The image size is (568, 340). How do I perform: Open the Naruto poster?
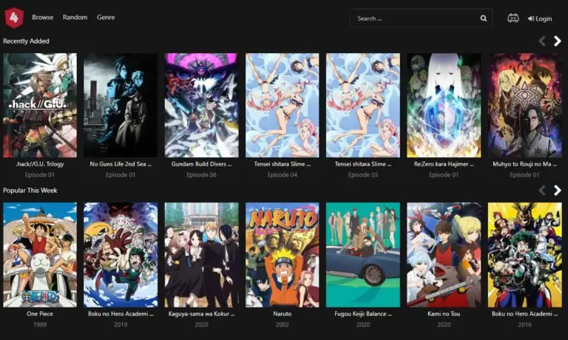click(x=283, y=255)
